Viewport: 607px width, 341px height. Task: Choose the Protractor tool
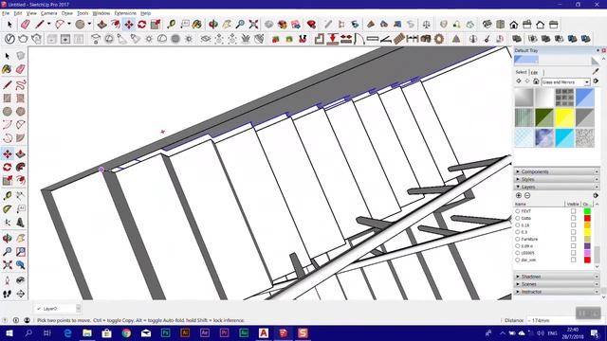(7, 209)
